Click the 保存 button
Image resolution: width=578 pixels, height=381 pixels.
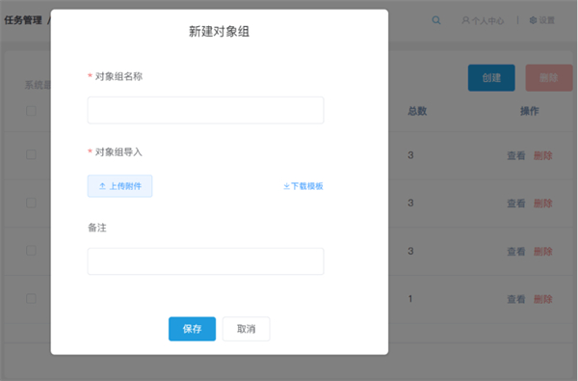pyautogui.click(x=192, y=329)
